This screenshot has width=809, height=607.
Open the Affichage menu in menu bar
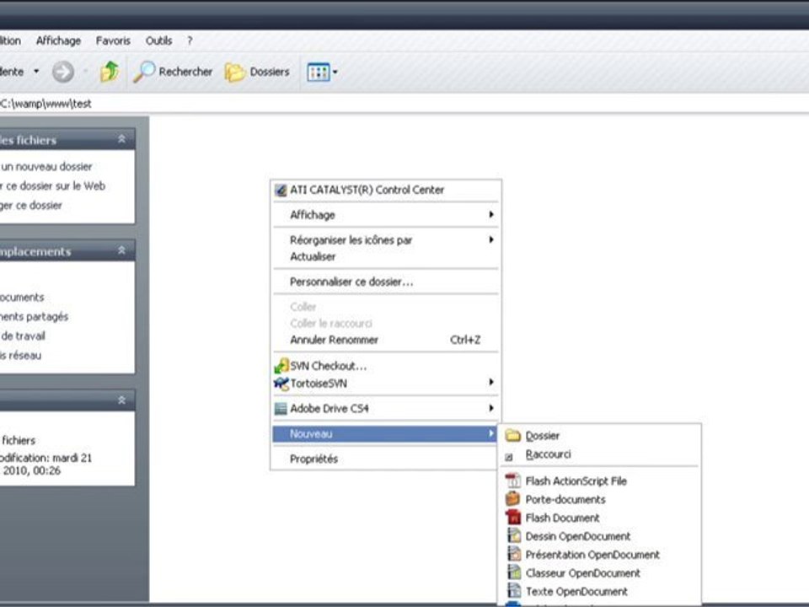58,40
